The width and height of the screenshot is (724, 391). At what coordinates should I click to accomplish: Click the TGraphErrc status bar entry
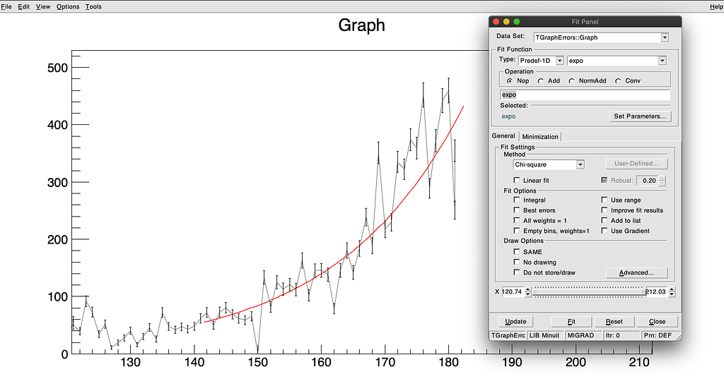click(x=508, y=336)
